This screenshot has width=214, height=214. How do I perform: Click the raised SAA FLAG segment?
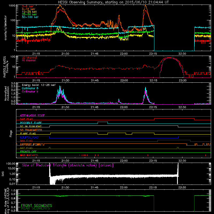[174, 140]
